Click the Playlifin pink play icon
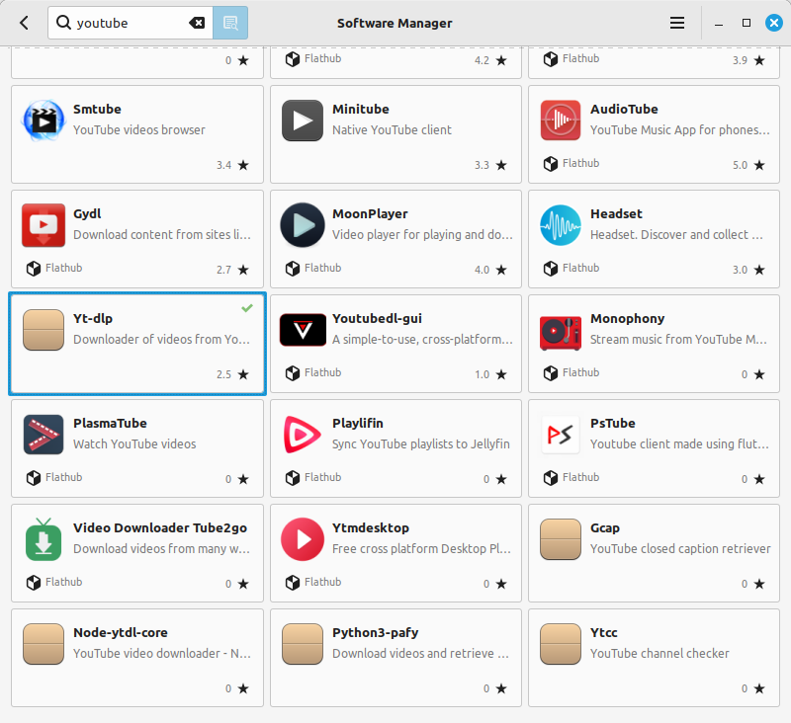This screenshot has height=723, width=791. 302,435
